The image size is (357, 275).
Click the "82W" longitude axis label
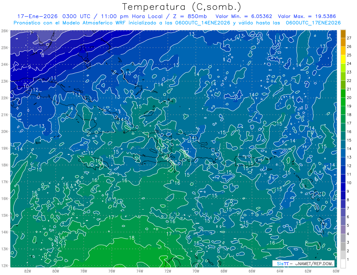click(27, 271)
